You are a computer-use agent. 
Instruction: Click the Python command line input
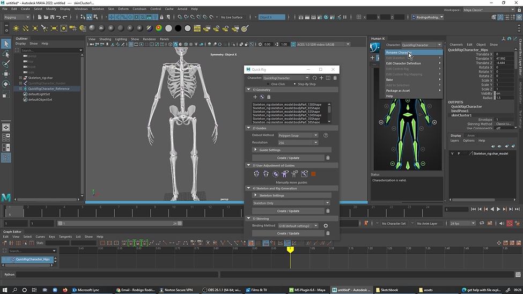[x=117, y=274]
